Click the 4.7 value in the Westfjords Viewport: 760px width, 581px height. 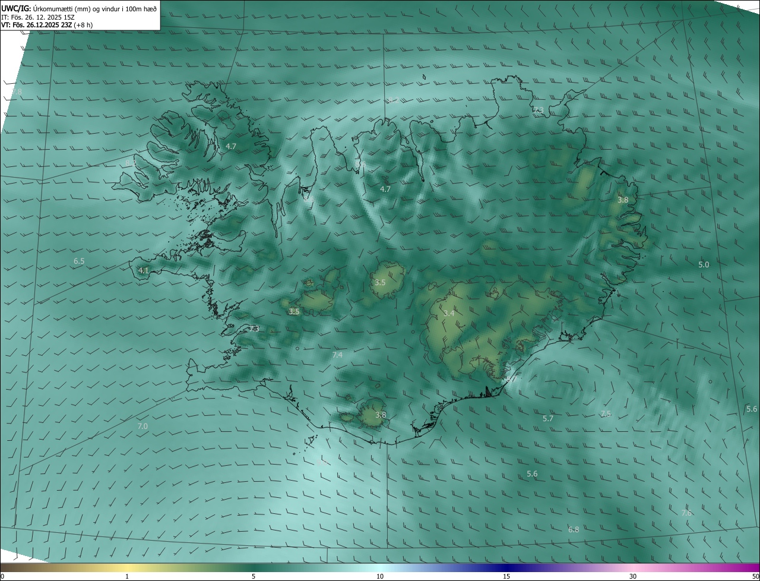click(231, 146)
